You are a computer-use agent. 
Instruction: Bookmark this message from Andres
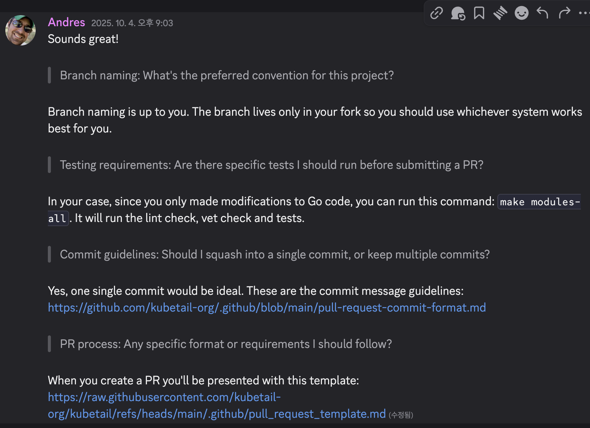[479, 13]
